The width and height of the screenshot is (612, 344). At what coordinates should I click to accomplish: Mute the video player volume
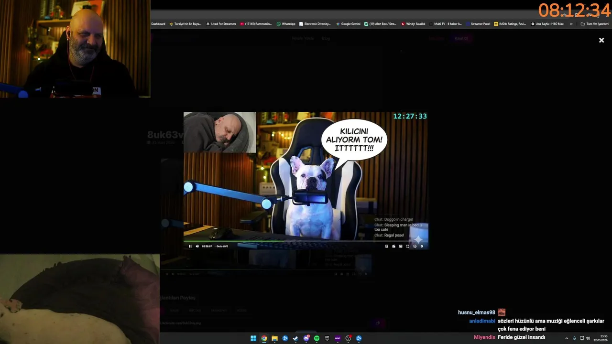pos(197,246)
